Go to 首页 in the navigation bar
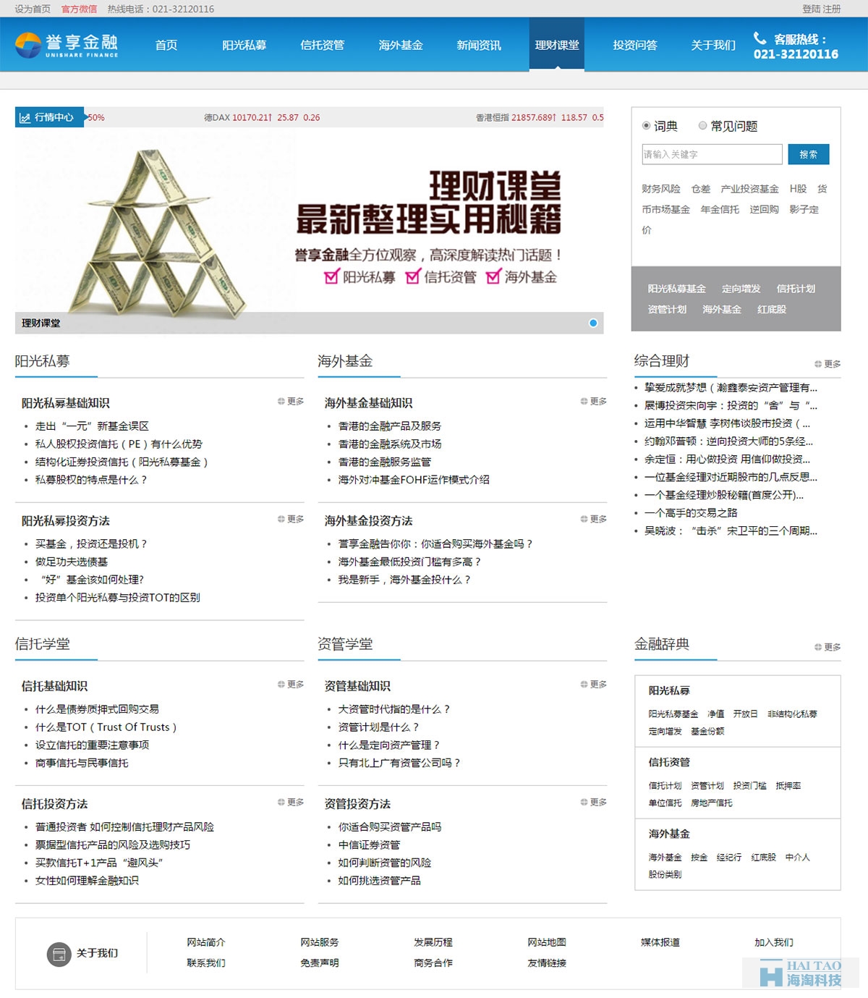The image size is (868, 998). (166, 45)
